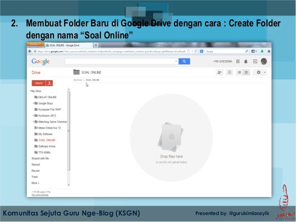Show folder details info icon
This screenshot has width=296, height=222.
coord(229,72)
